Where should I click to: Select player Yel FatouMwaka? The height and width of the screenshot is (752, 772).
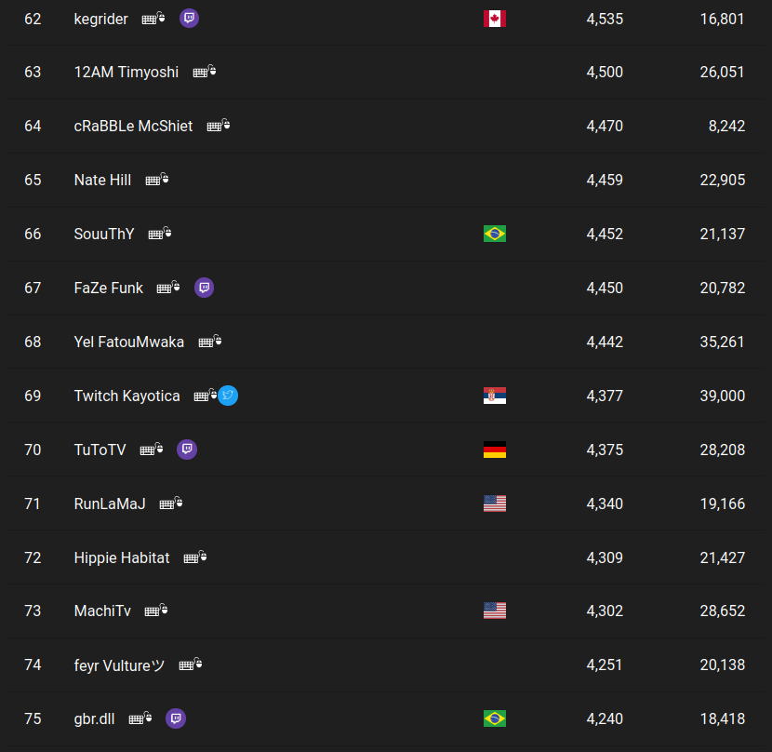coord(129,342)
